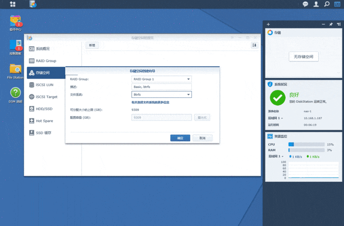Expand the storage widget chevron
Screen dimensions: 344x226
pyautogui.click(x=338, y=72)
